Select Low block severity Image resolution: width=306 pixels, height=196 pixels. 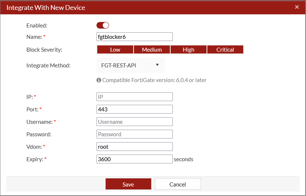pyautogui.click(x=115, y=50)
